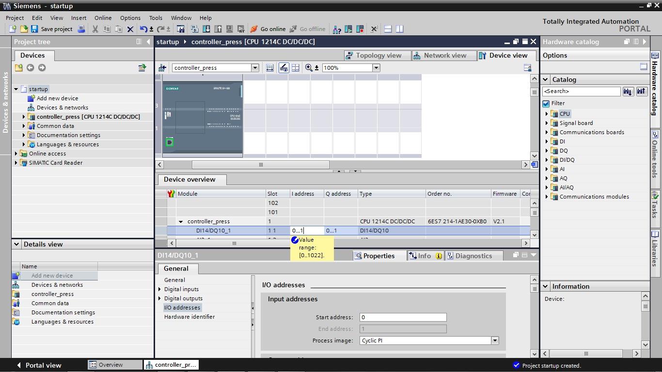Expand Common data in project tree
This screenshot has height=372, width=662.
tap(24, 126)
